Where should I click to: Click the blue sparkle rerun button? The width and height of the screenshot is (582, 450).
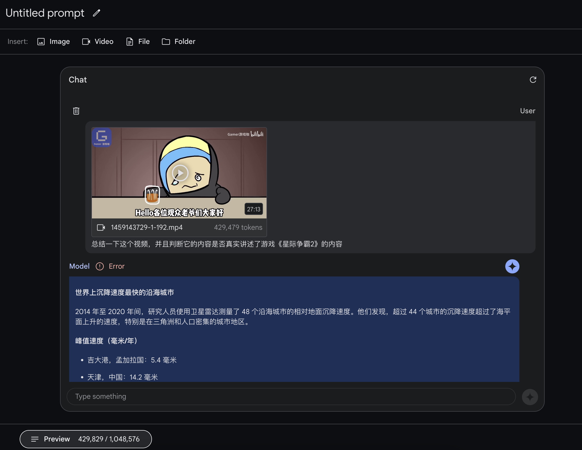[x=512, y=266]
